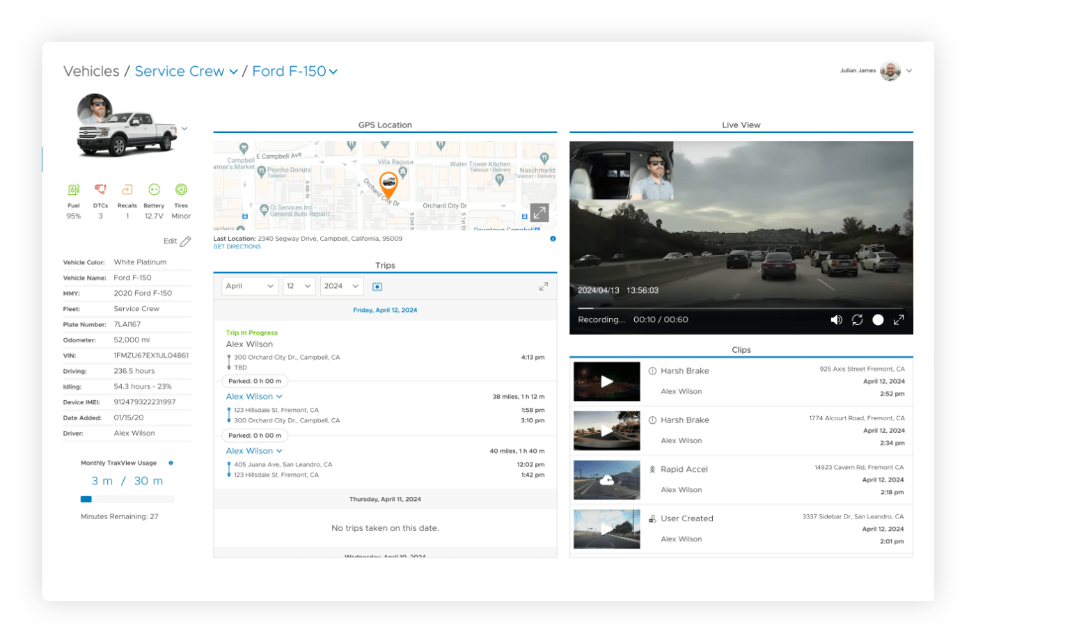This screenshot has height=643, width=1079.
Task: Open the DTCs engine icon
Action: 100,190
